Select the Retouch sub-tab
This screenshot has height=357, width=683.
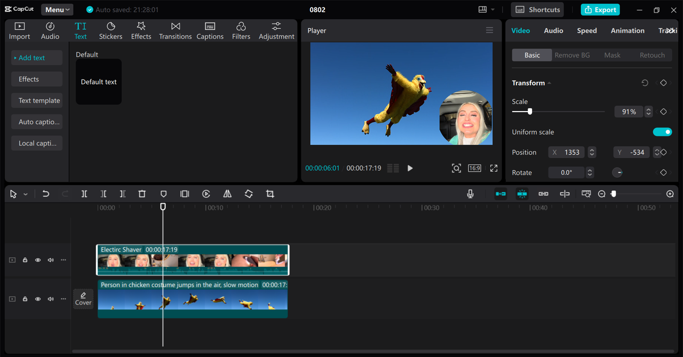(652, 55)
